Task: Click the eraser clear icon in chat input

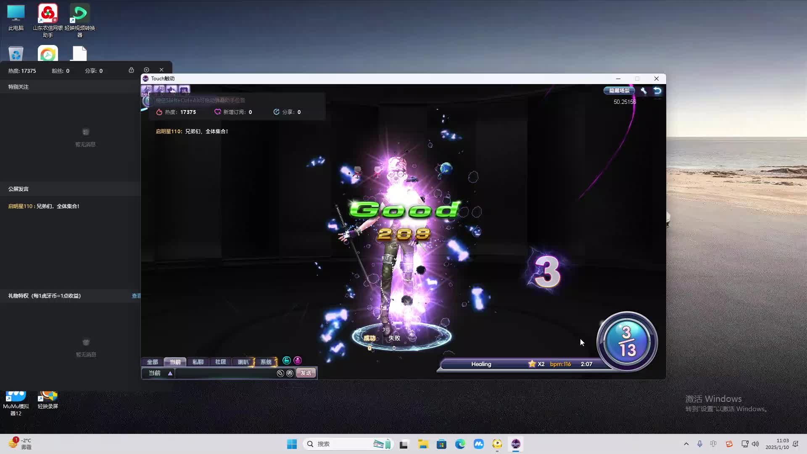Action: [280, 373]
